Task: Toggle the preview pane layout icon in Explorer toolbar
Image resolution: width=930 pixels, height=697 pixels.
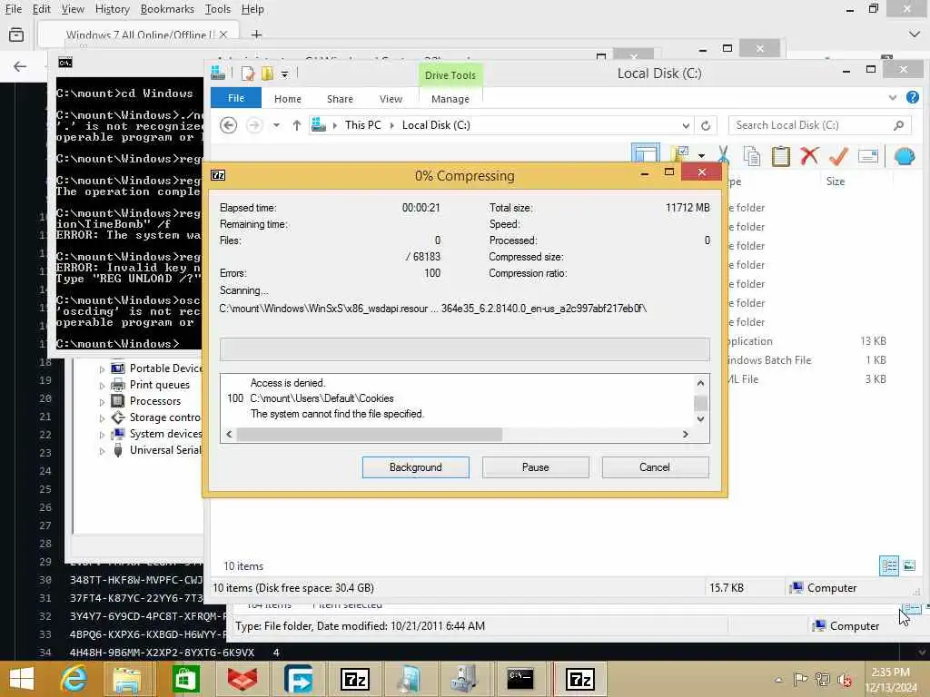Action: (x=646, y=152)
